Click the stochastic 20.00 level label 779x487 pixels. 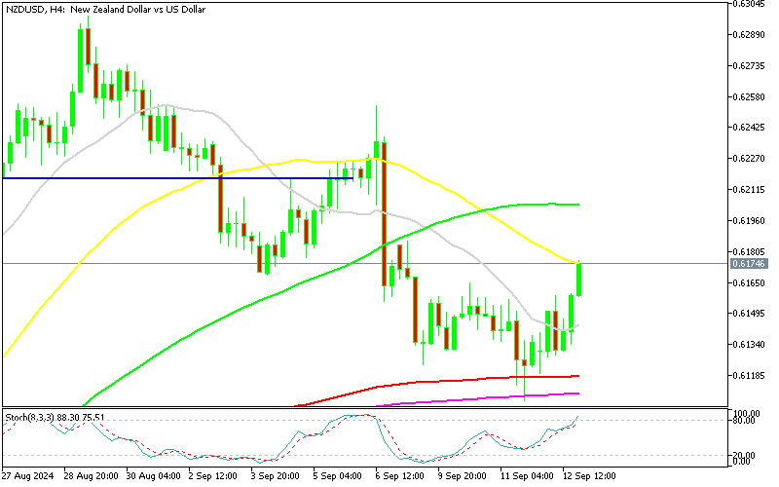(x=746, y=455)
